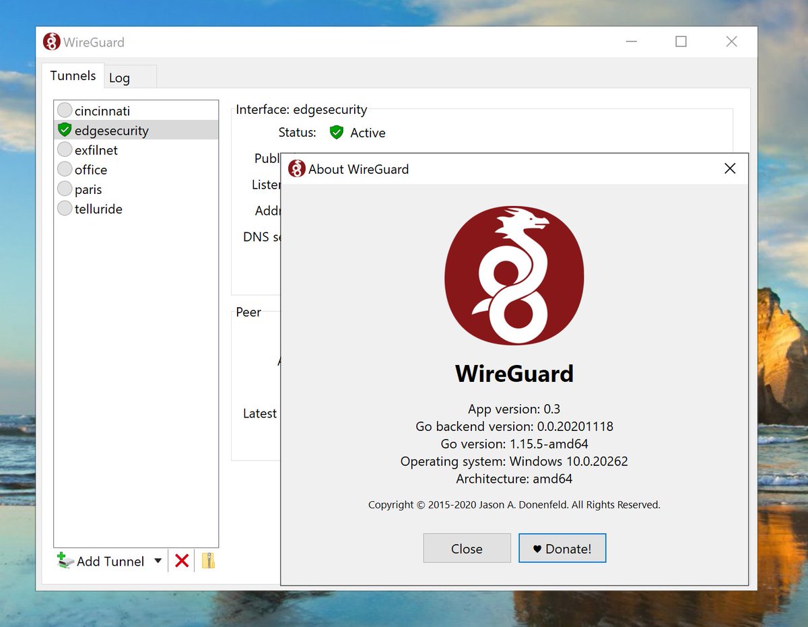808x627 pixels.
Task: Export tunnels to zip archive icon
Action: (208, 561)
